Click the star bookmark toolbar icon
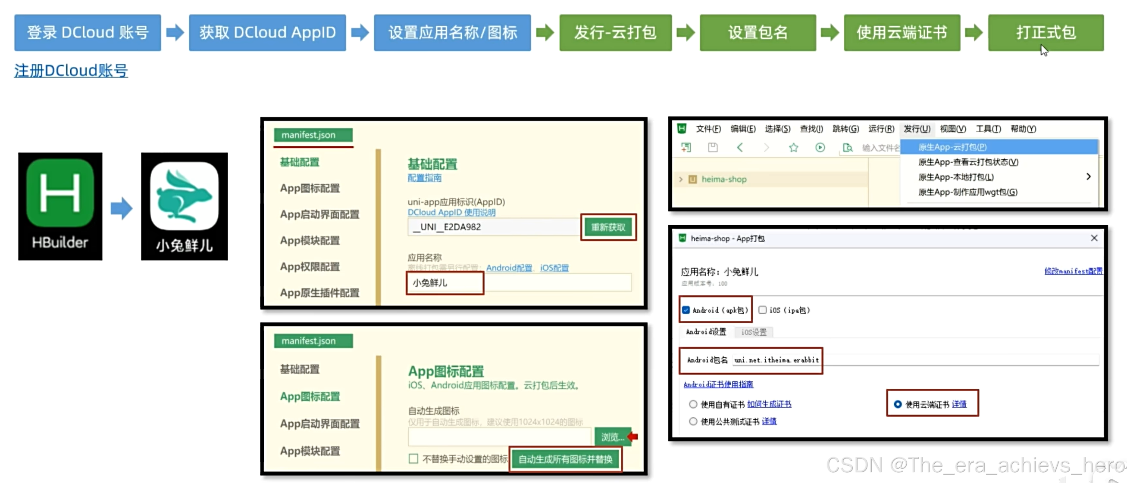Screen dimensions: 1127x483 (x=794, y=148)
